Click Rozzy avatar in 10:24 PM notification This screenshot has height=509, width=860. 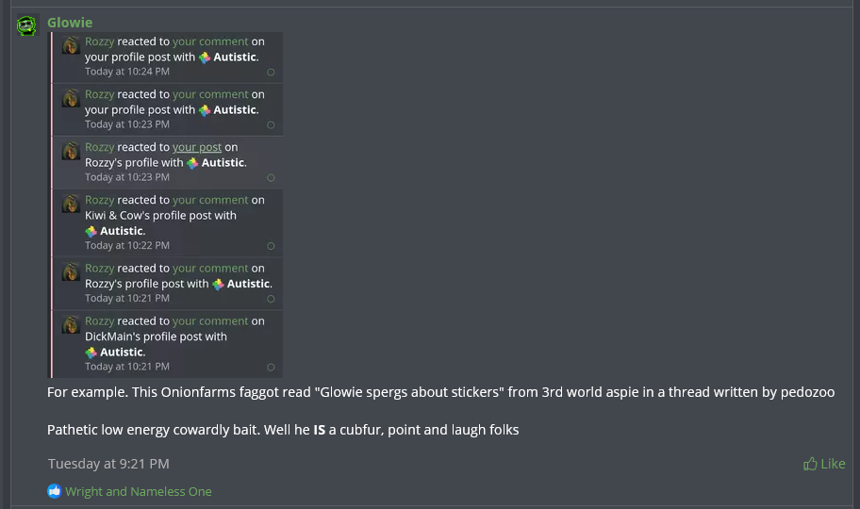click(71, 45)
